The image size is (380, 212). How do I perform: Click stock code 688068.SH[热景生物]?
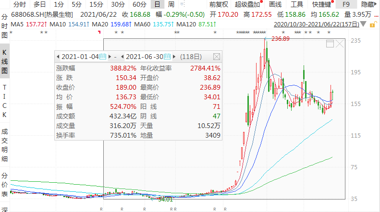42,14
